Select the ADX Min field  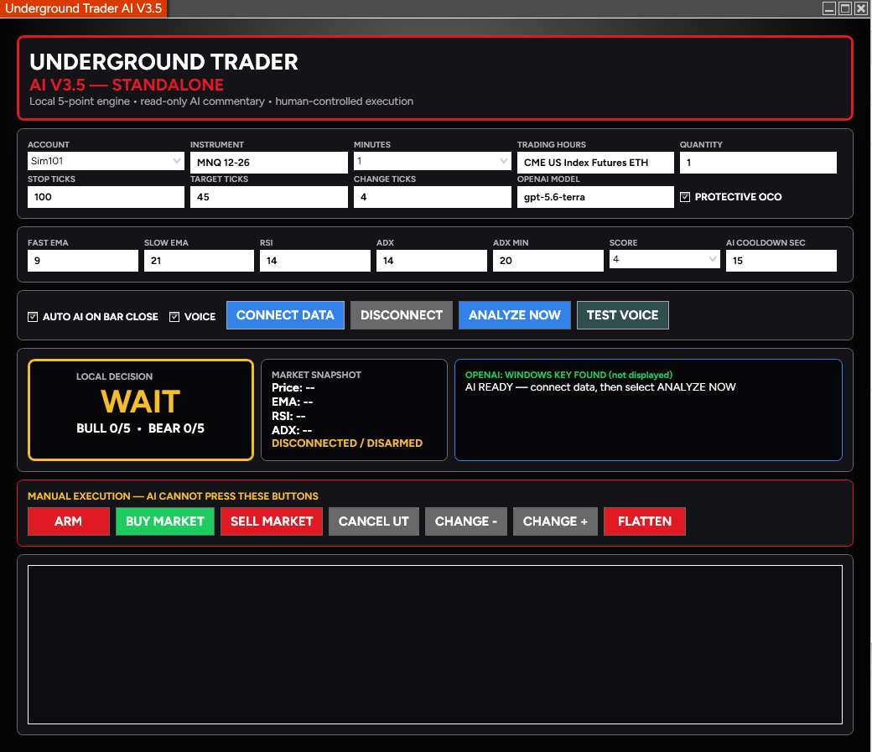tap(548, 260)
